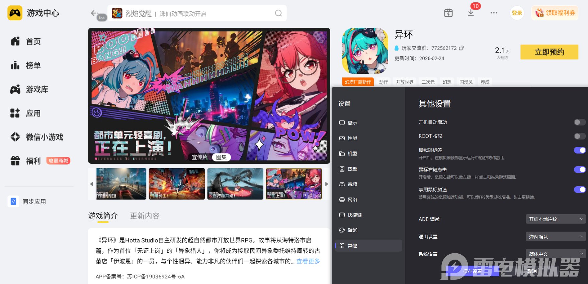588x284 pixels.
Task: Click the 同步应用 sync app icon
Action: 13,202
